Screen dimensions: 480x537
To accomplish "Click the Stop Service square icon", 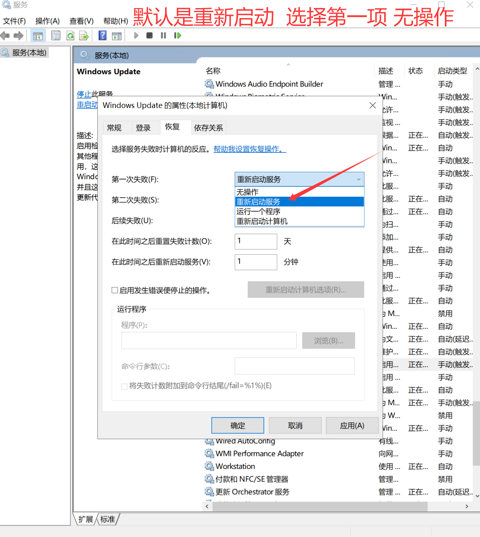I will tap(149, 36).
